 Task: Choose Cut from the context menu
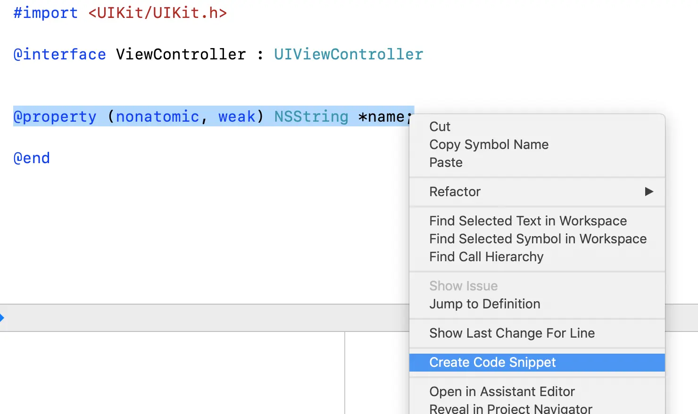pyautogui.click(x=440, y=126)
